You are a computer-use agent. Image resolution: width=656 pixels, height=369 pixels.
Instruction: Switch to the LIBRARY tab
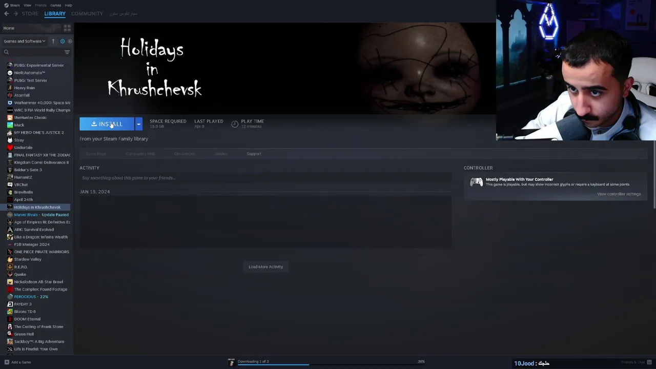tap(55, 13)
